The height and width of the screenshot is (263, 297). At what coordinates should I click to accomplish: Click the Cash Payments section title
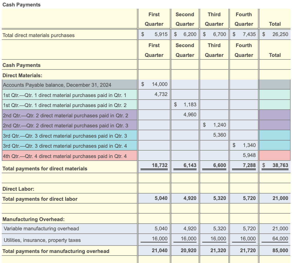(x=21, y=5)
